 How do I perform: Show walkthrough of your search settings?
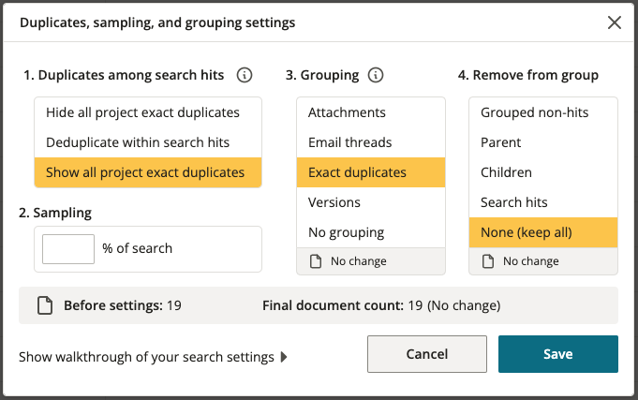(x=146, y=357)
